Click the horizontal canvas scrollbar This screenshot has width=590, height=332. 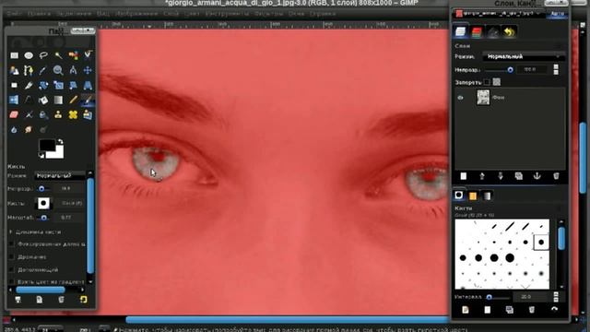coord(288,320)
